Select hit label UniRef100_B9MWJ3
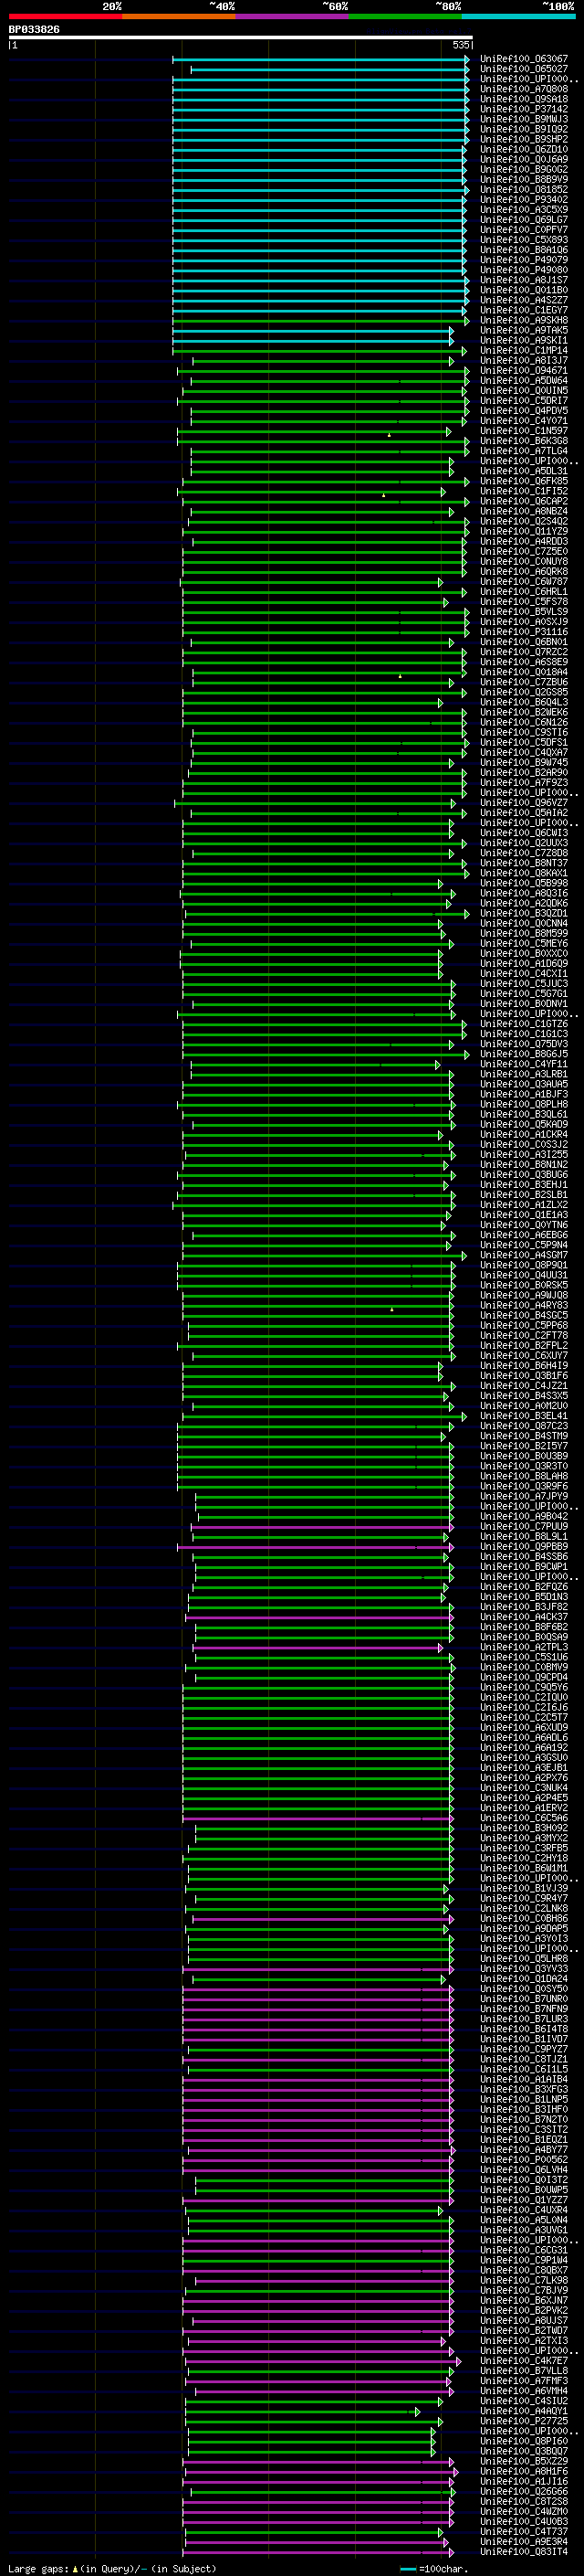This screenshot has width=584, height=2576. pos(524,119)
